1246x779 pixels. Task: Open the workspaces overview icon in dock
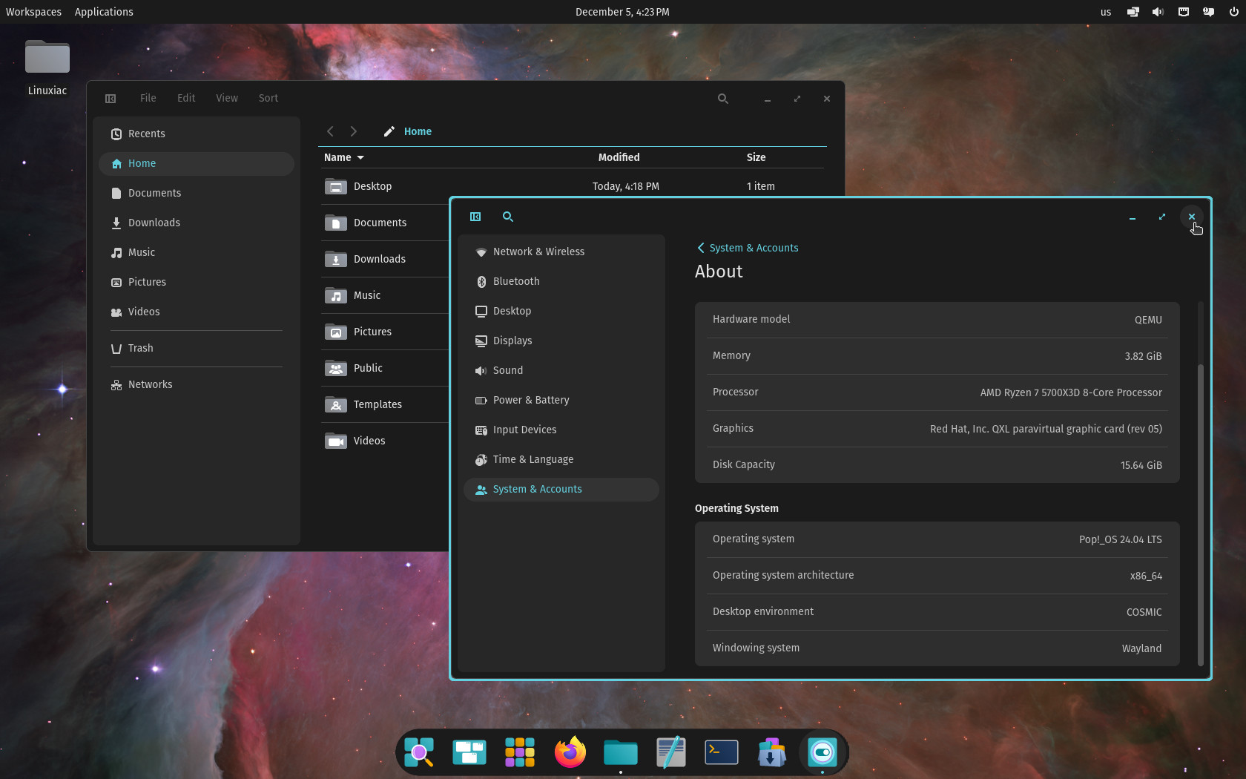(469, 752)
